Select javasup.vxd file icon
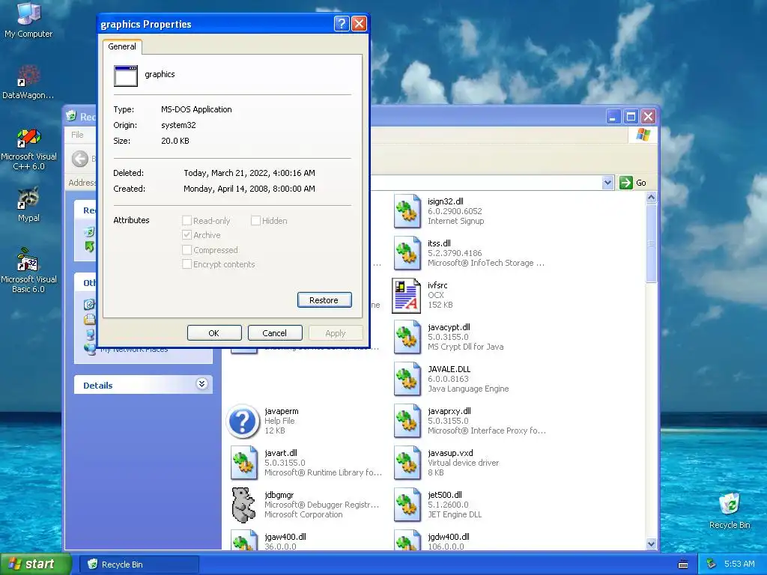Viewport: 767px width, 575px height. [407, 463]
